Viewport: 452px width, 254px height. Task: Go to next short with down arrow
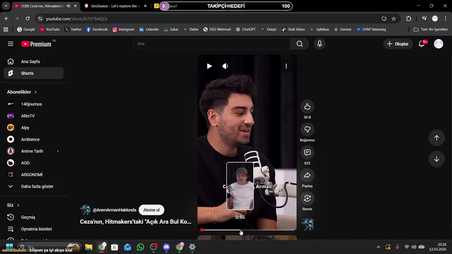tap(436, 159)
